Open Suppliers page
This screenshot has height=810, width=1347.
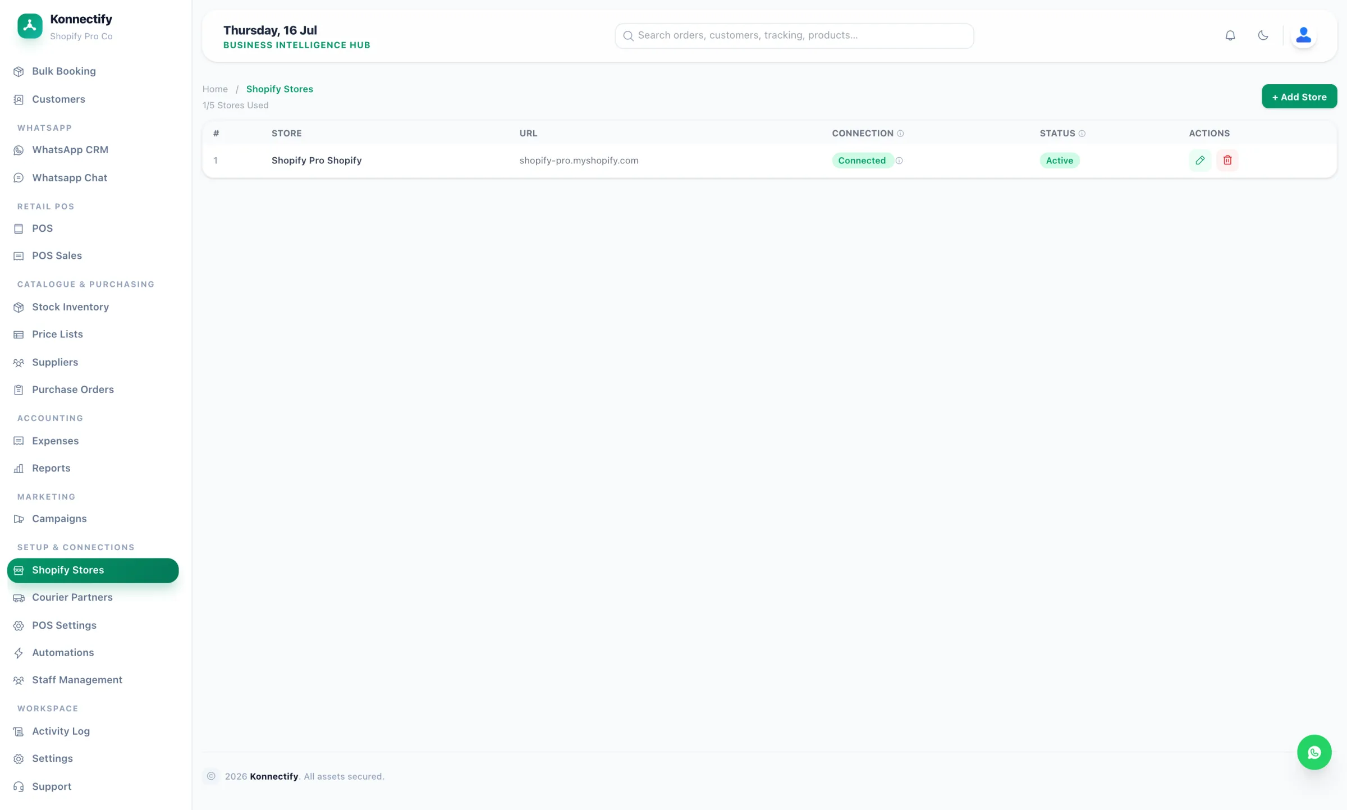click(93, 363)
